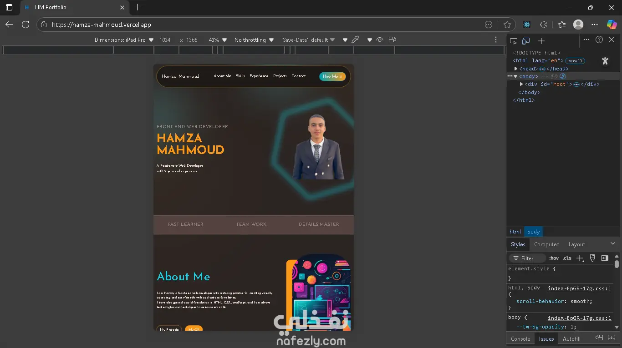Toggle the .cls class editor

click(567, 258)
